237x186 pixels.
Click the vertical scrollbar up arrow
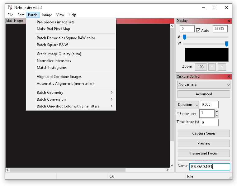[x=172, y=26]
